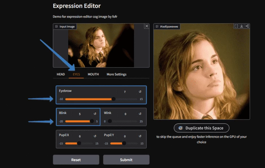Click the Expression Editor heading

click(x=77, y=6)
